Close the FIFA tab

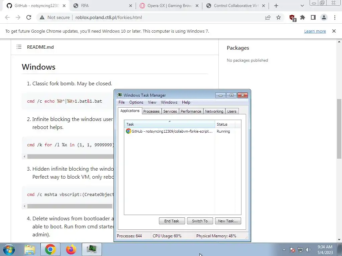(x=131, y=6)
